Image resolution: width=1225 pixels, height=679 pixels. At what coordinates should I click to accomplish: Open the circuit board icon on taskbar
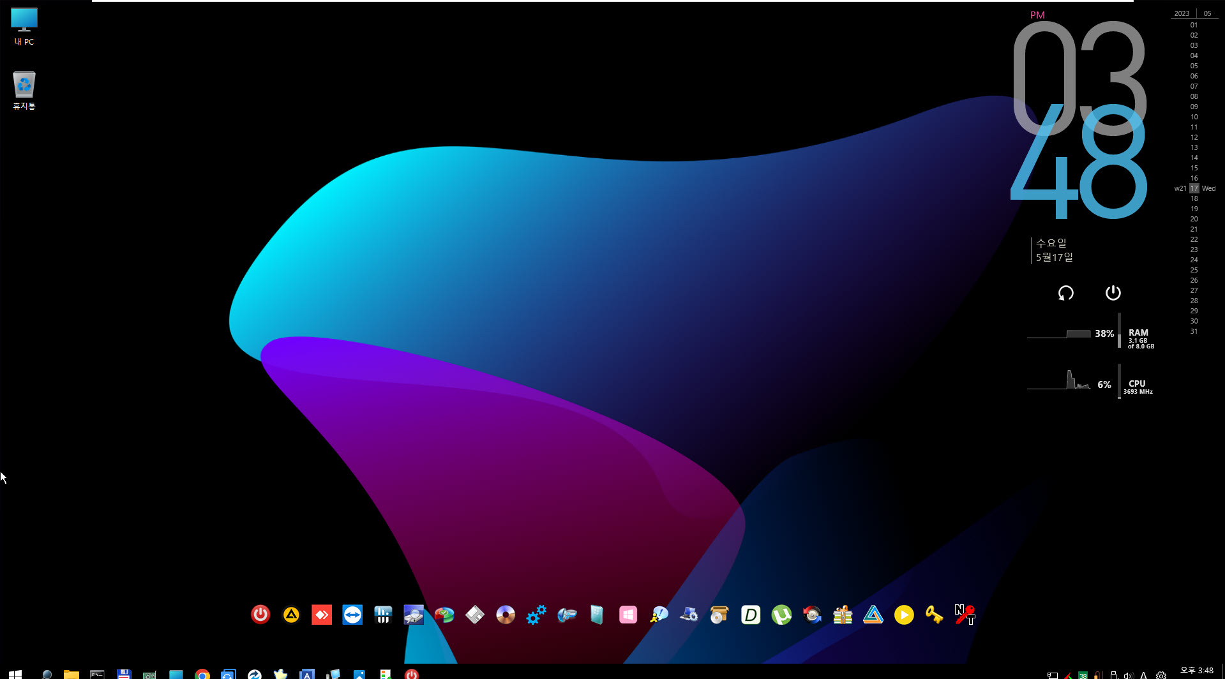(x=149, y=674)
